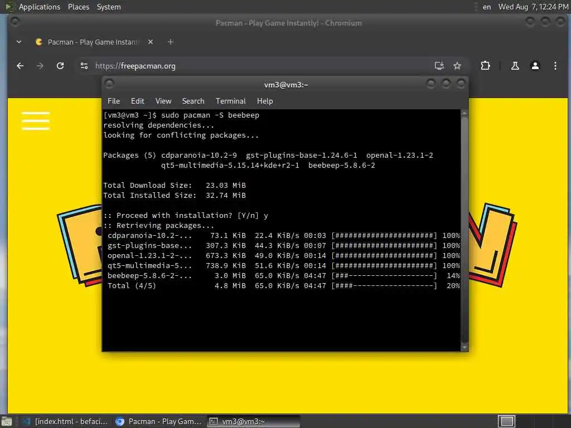Screen dimensions: 571x428
Task: Click the clock showing Wed Aug 7
Action: (x=533, y=7)
